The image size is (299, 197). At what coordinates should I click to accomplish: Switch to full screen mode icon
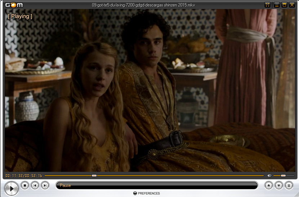pyautogui.click(x=268, y=5)
